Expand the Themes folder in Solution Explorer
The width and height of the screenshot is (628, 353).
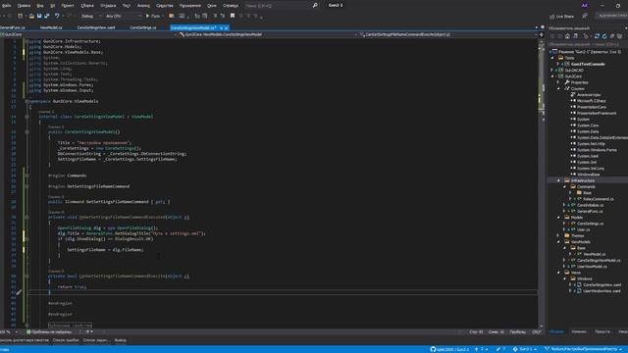click(558, 235)
